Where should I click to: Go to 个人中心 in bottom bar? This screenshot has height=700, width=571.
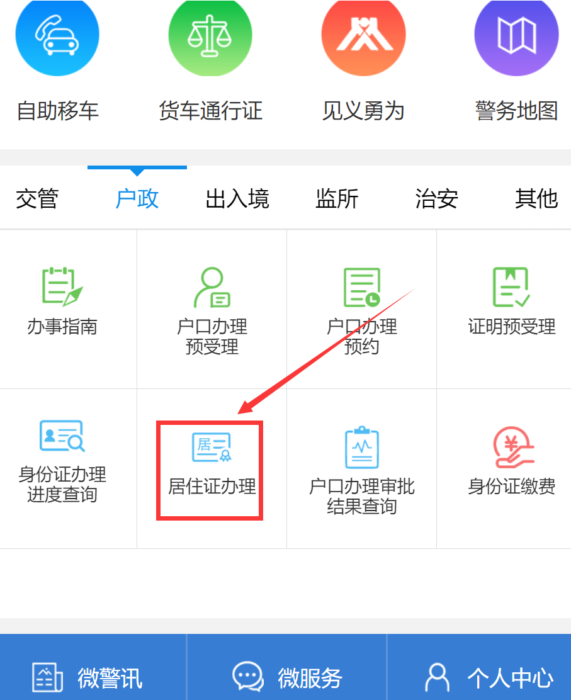[x=489, y=677]
